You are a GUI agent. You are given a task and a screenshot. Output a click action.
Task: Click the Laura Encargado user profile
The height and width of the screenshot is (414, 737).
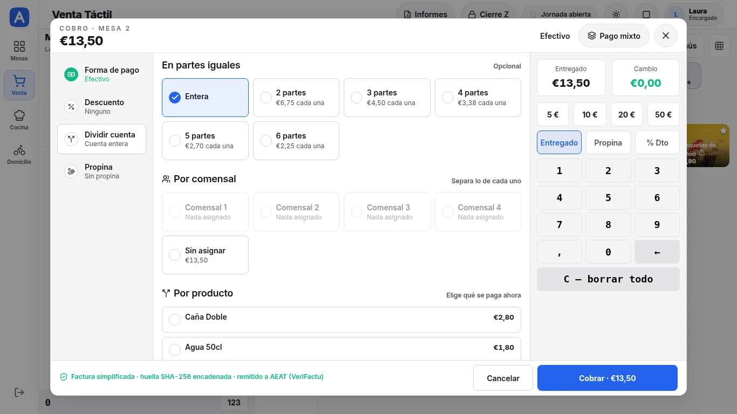pos(694,15)
